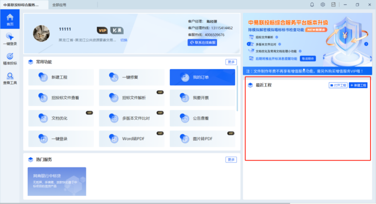Screen dimensions: 376x204
Task: Open 查看工具 in the left sidebar
Action: pos(10,78)
